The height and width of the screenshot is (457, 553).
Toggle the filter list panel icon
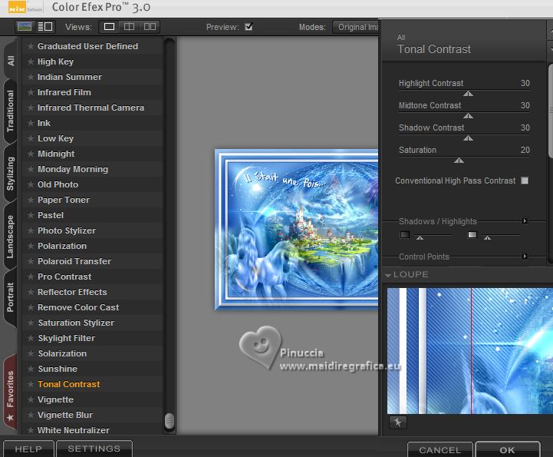tap(45, 27)
